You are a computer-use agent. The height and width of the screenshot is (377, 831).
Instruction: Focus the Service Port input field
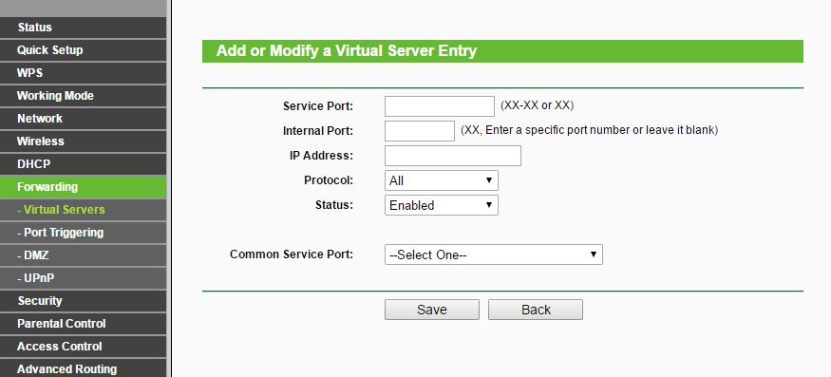pyautogui.click(x=440, y=106)
